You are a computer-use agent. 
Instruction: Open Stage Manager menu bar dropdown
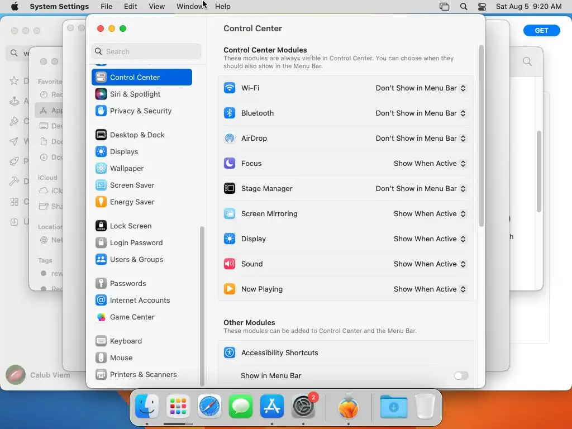pyautogui.click(x=421, y=189)
